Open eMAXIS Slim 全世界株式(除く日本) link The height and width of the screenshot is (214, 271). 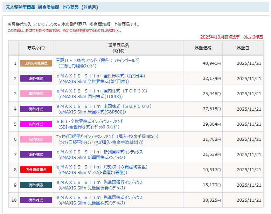101,78
